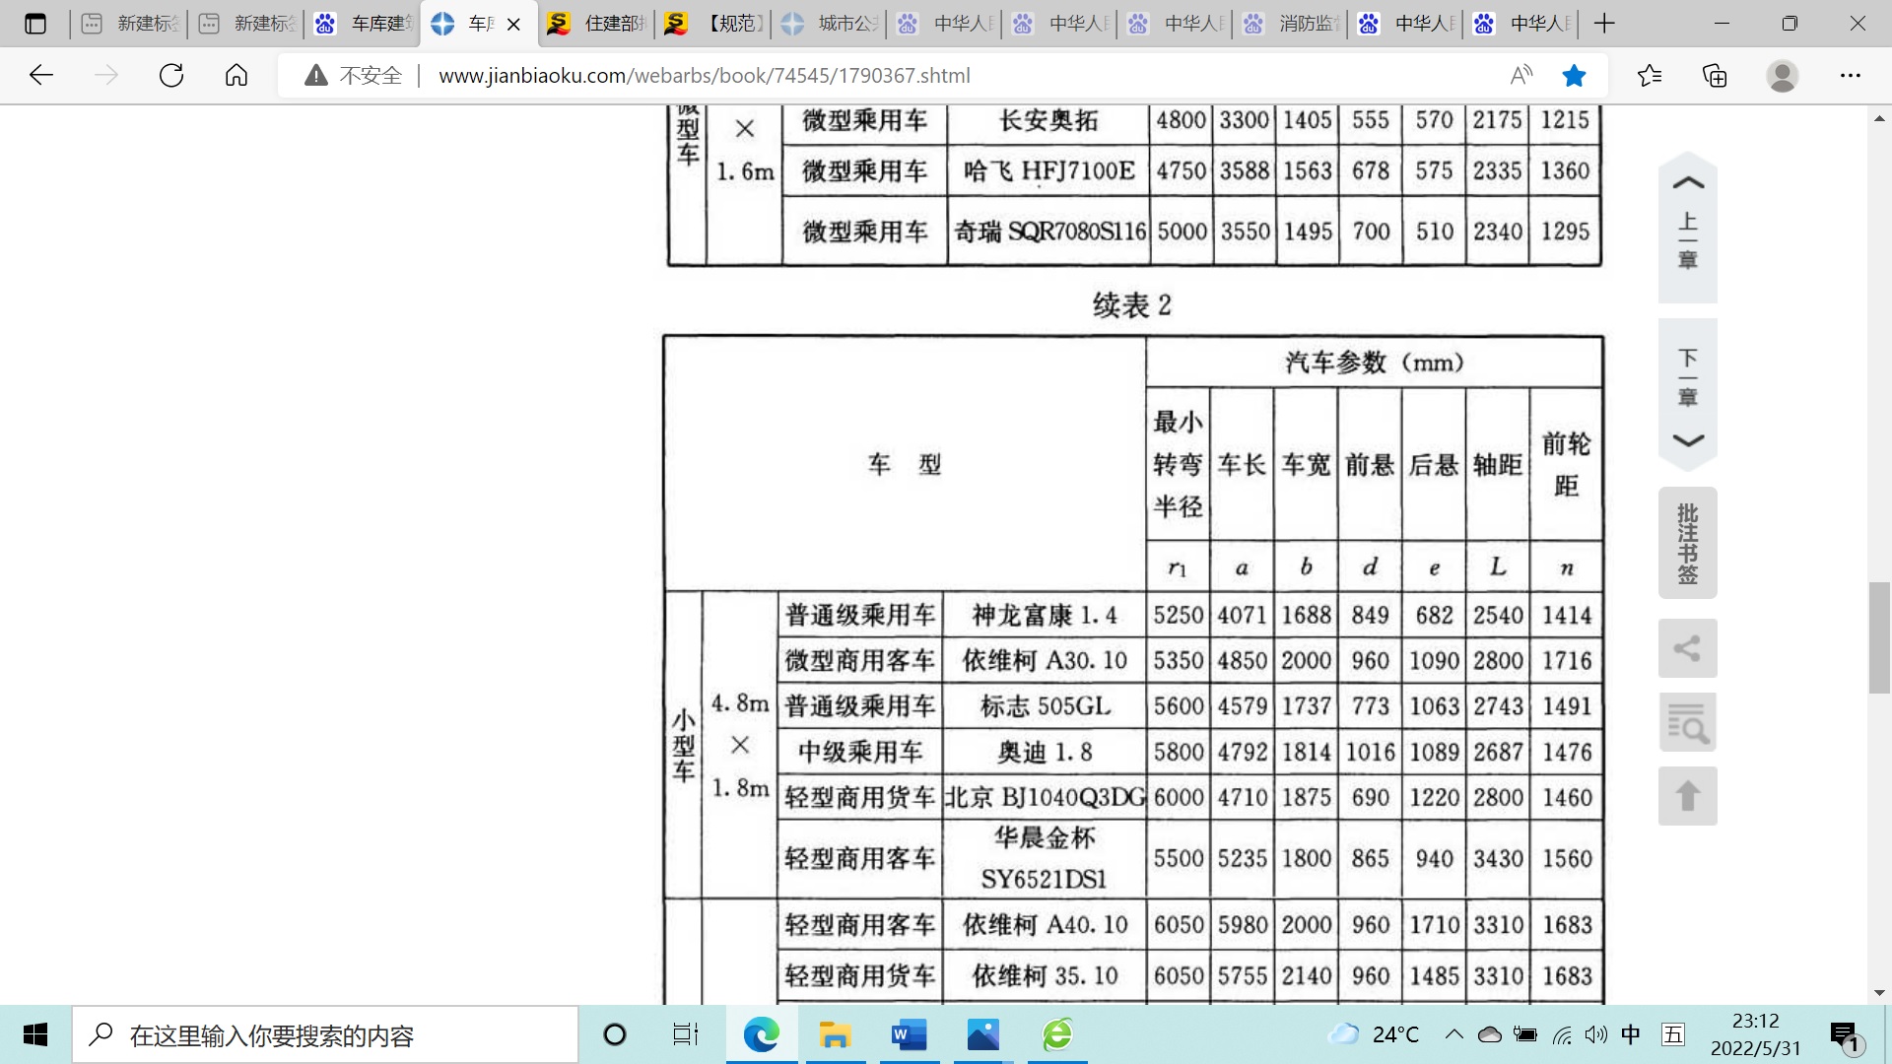The height and width of the screenshot is (1064, 1892).
Task: Click the not-secure warning icon
Action: pyautogui.click(x=316, y=75)
